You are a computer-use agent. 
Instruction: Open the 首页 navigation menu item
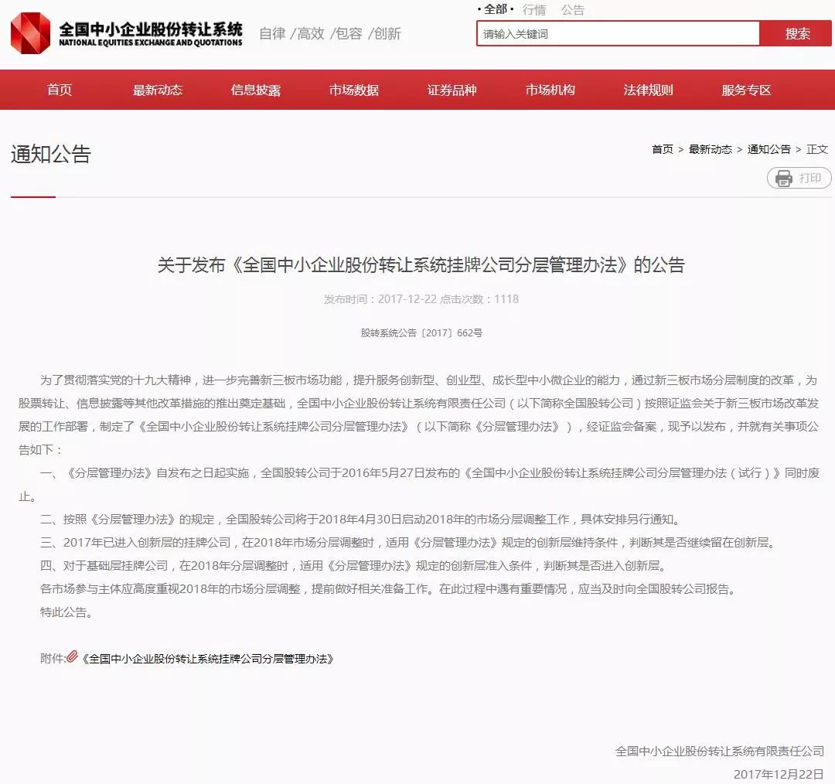(59, 90)
